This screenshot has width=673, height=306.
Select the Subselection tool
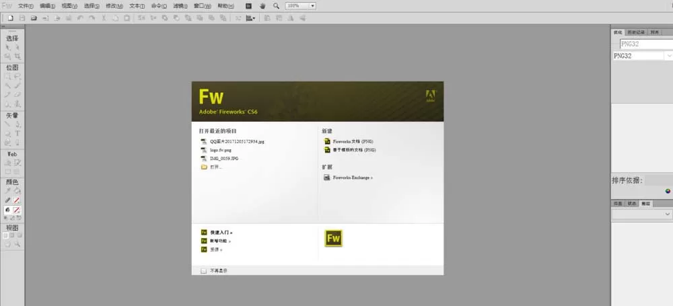17,47
